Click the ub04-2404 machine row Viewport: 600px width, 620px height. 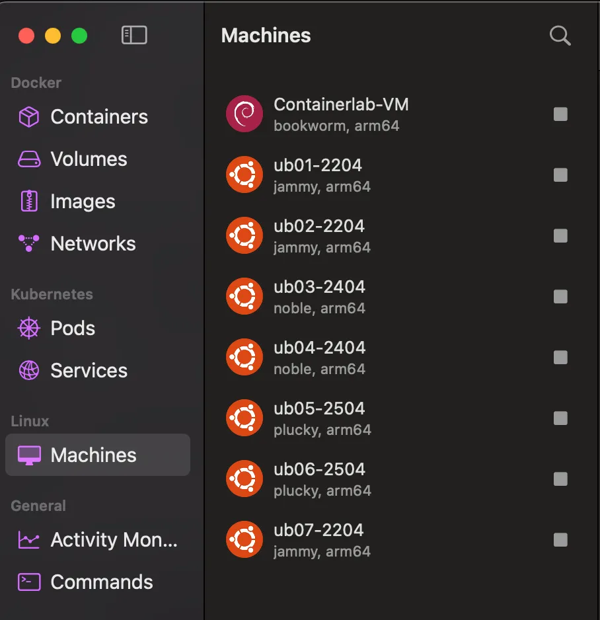pos(319,357)
